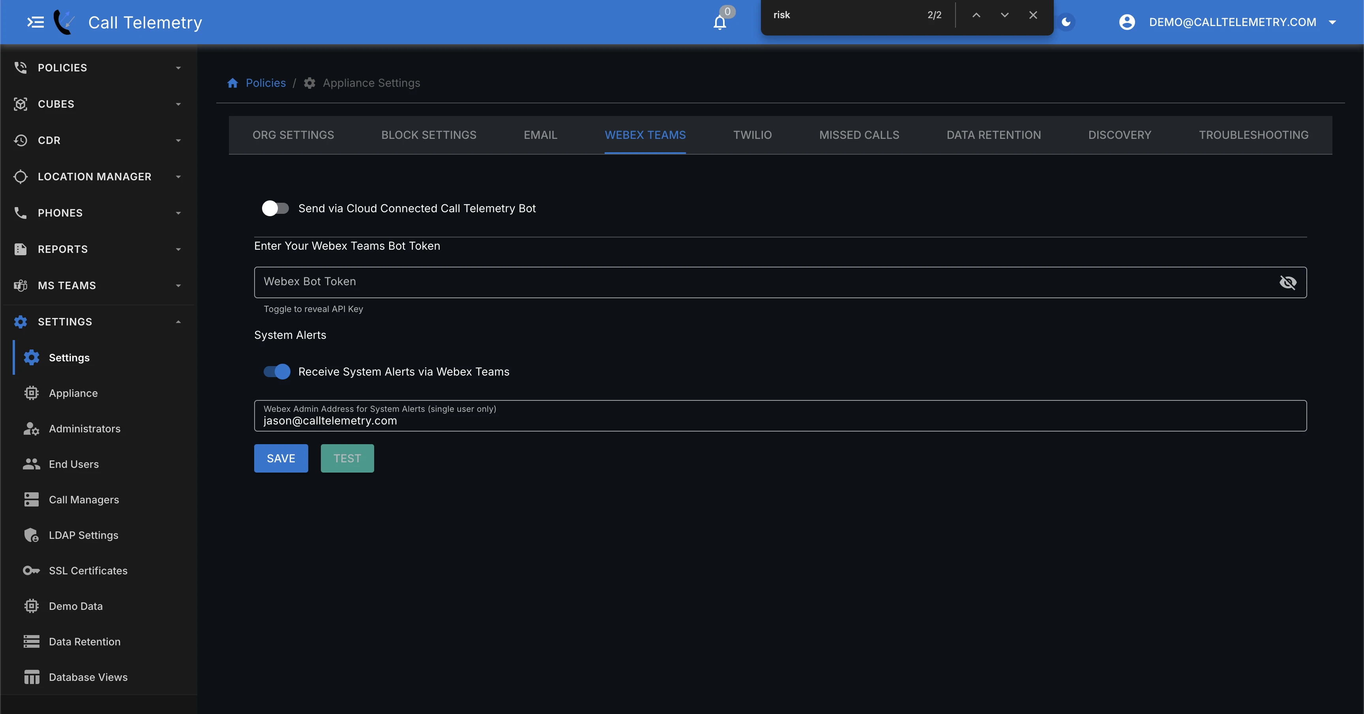Image resolution: width=1364 pixels, height=714 pixels.
Task: Expand the MS Teams menu arrow
Action: click(x=178, y=286)
